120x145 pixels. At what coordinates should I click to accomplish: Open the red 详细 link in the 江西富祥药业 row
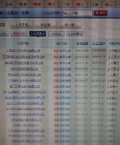56,51
